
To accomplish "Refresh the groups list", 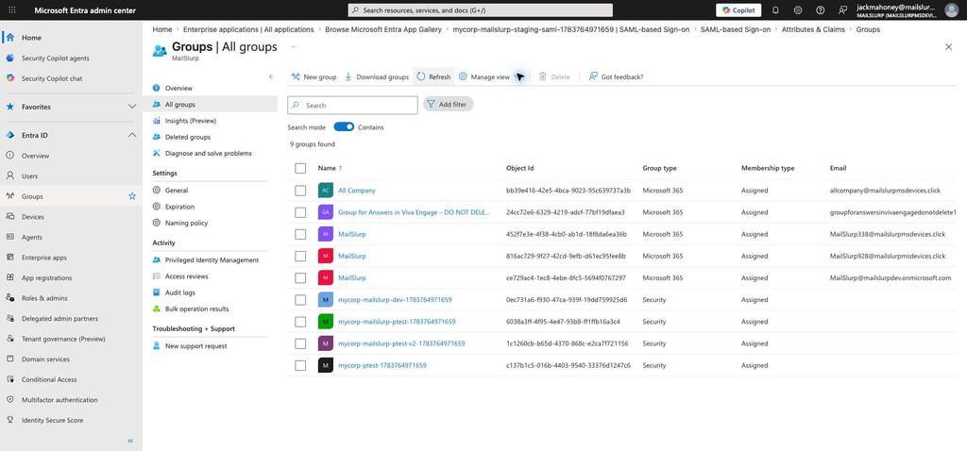I will pos(433,77).
